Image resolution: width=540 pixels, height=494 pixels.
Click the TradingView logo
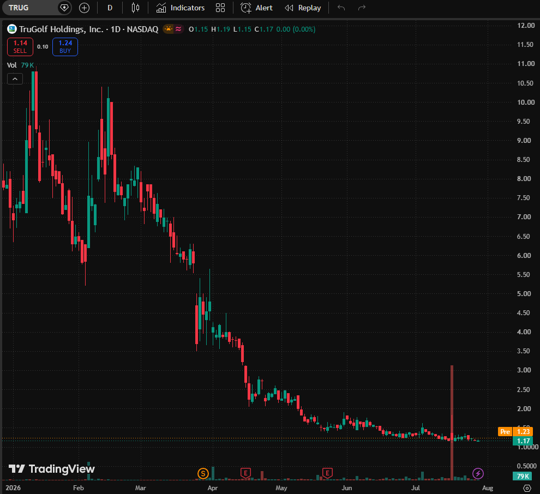point(52,469)
